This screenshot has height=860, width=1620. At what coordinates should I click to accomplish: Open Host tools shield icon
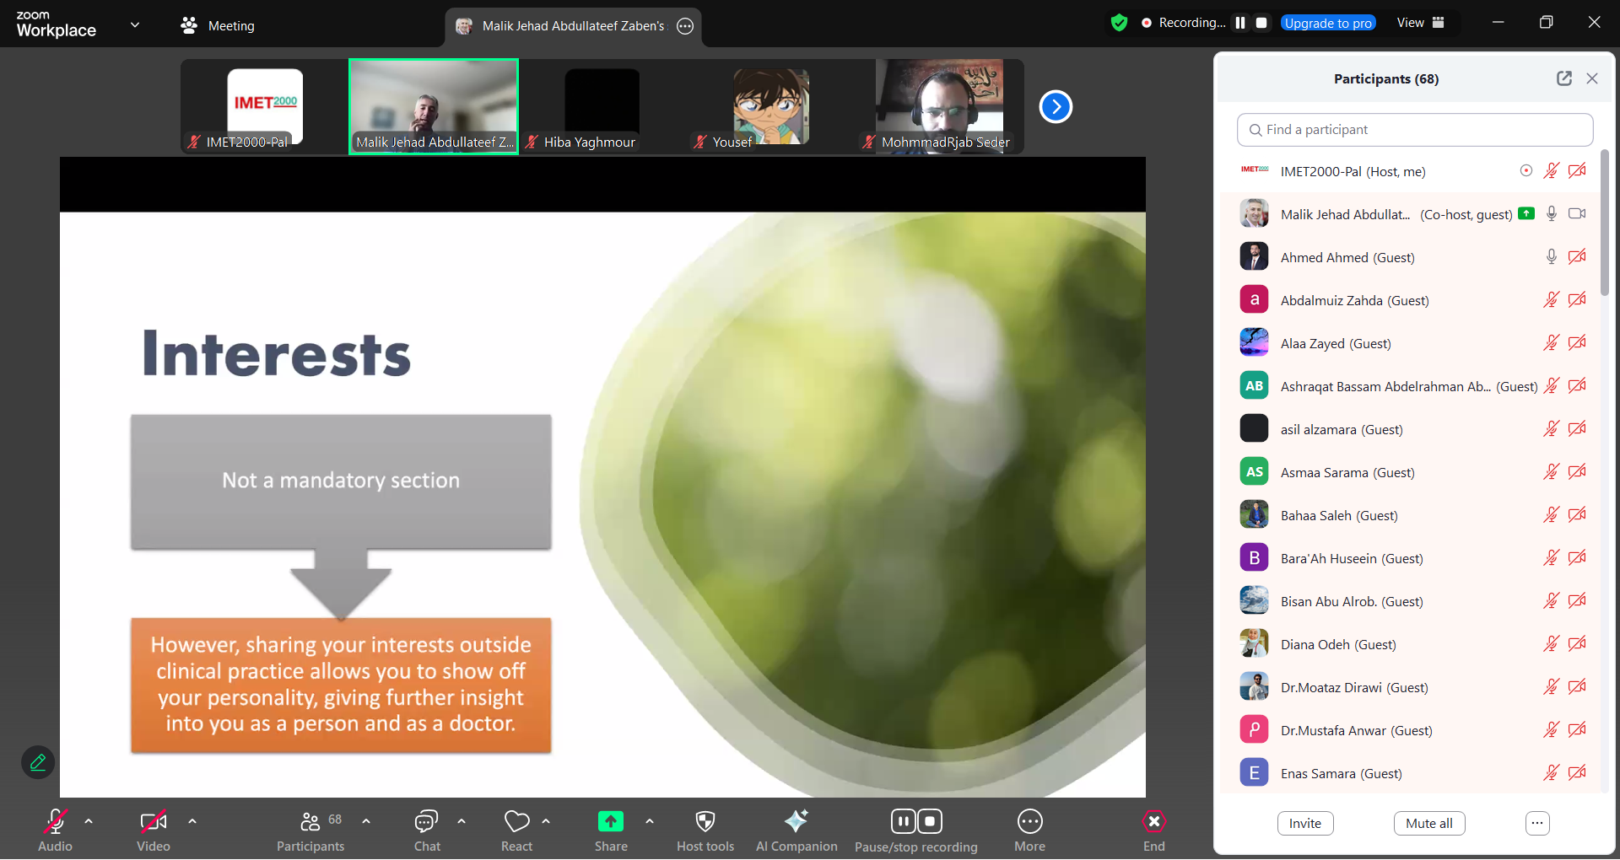pyautogui.click(x=705, y=822)
